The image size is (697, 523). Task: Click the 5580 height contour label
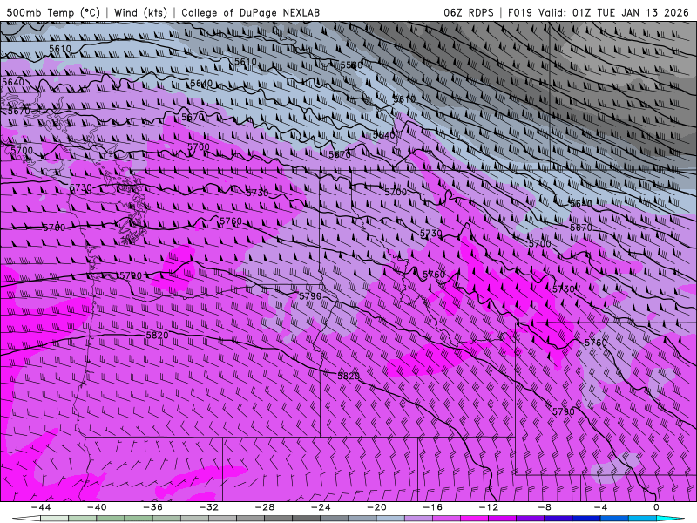(352, 65)
